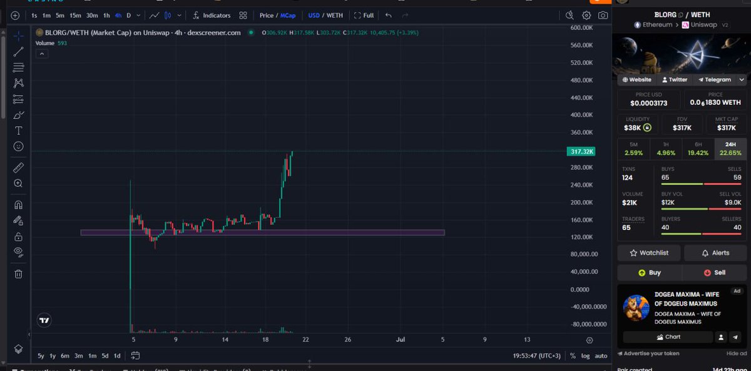Switch chart denomination to WETH

click(x=334, y=15)
